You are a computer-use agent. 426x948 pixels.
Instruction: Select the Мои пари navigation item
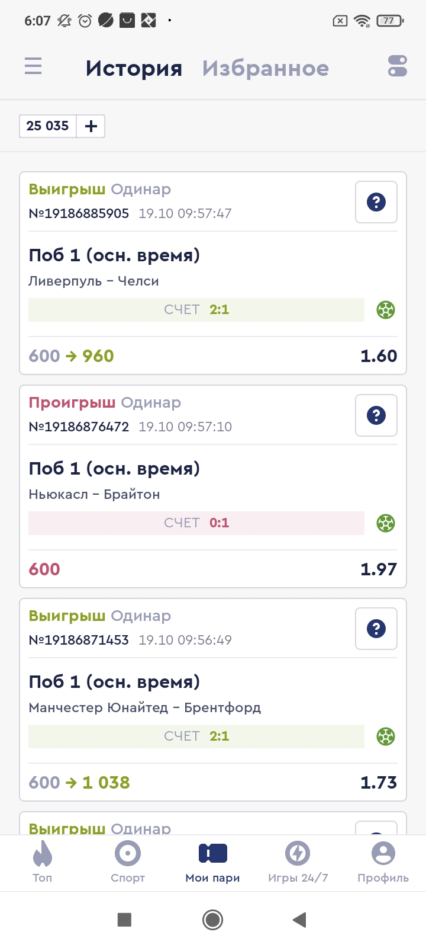click(213, 861)
